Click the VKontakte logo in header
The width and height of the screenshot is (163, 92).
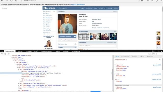pyautogui.click(x=49, y=8)
